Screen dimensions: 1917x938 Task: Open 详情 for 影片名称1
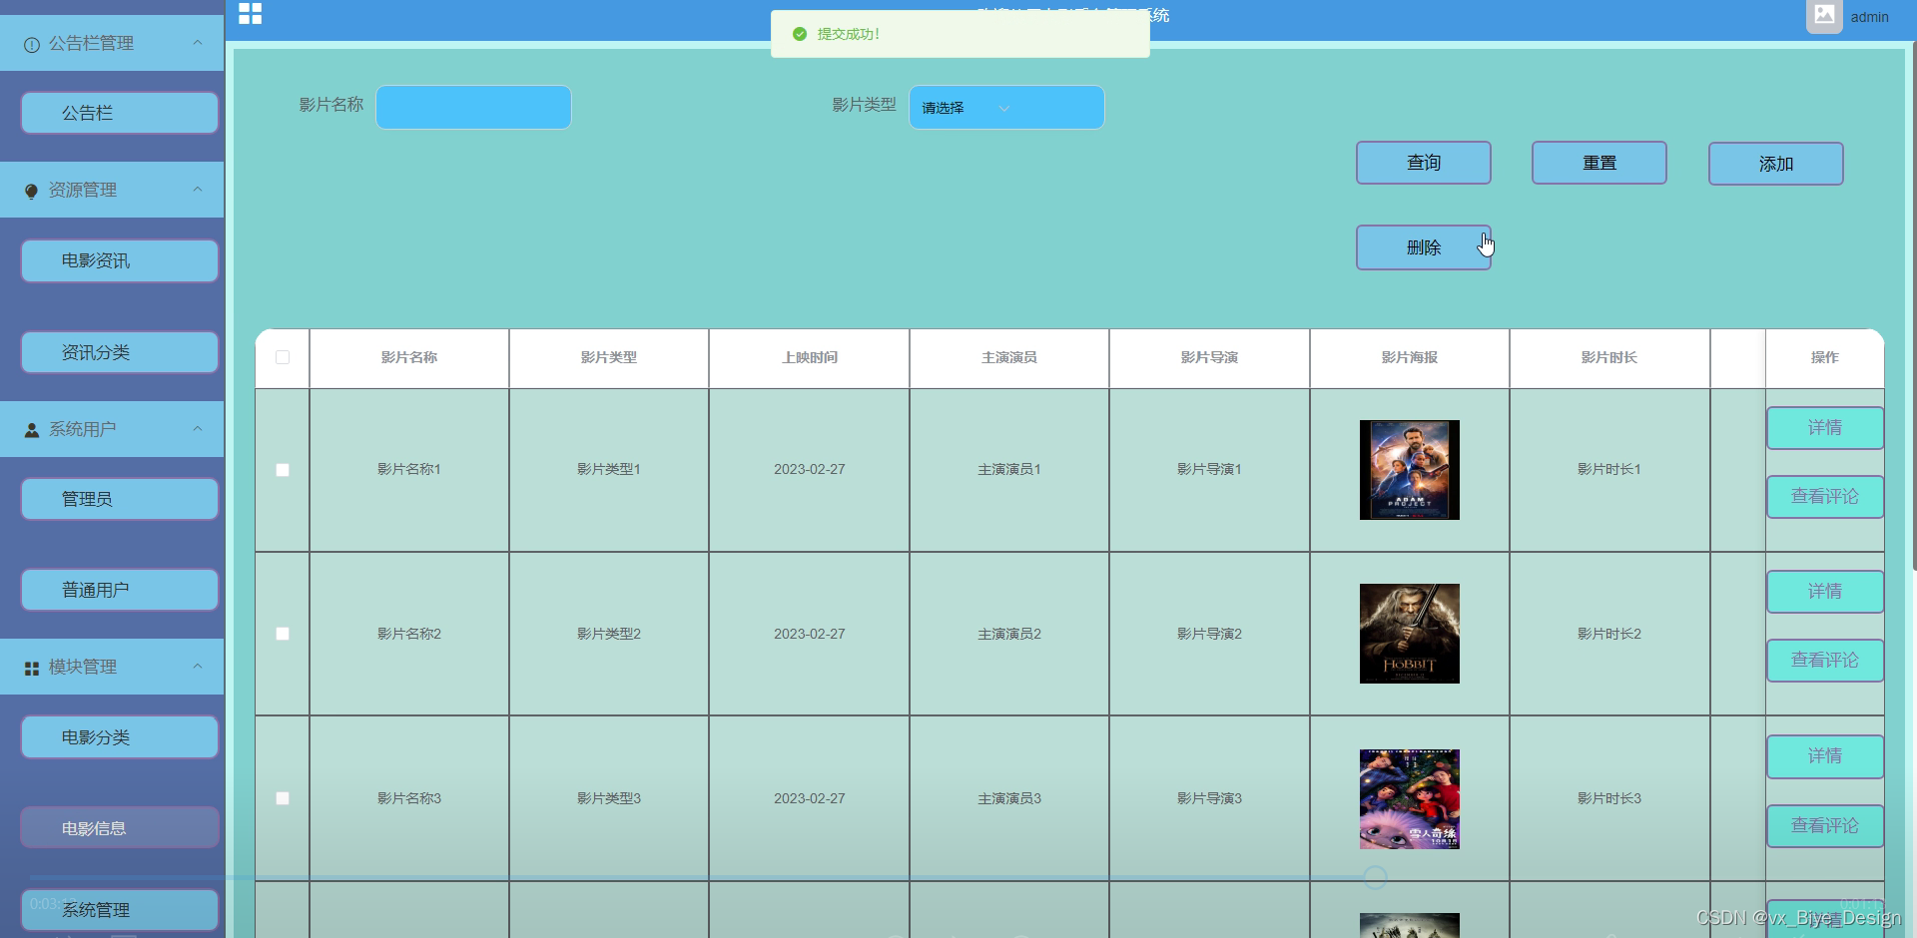pyautogui.click(x=1825, y=428)
